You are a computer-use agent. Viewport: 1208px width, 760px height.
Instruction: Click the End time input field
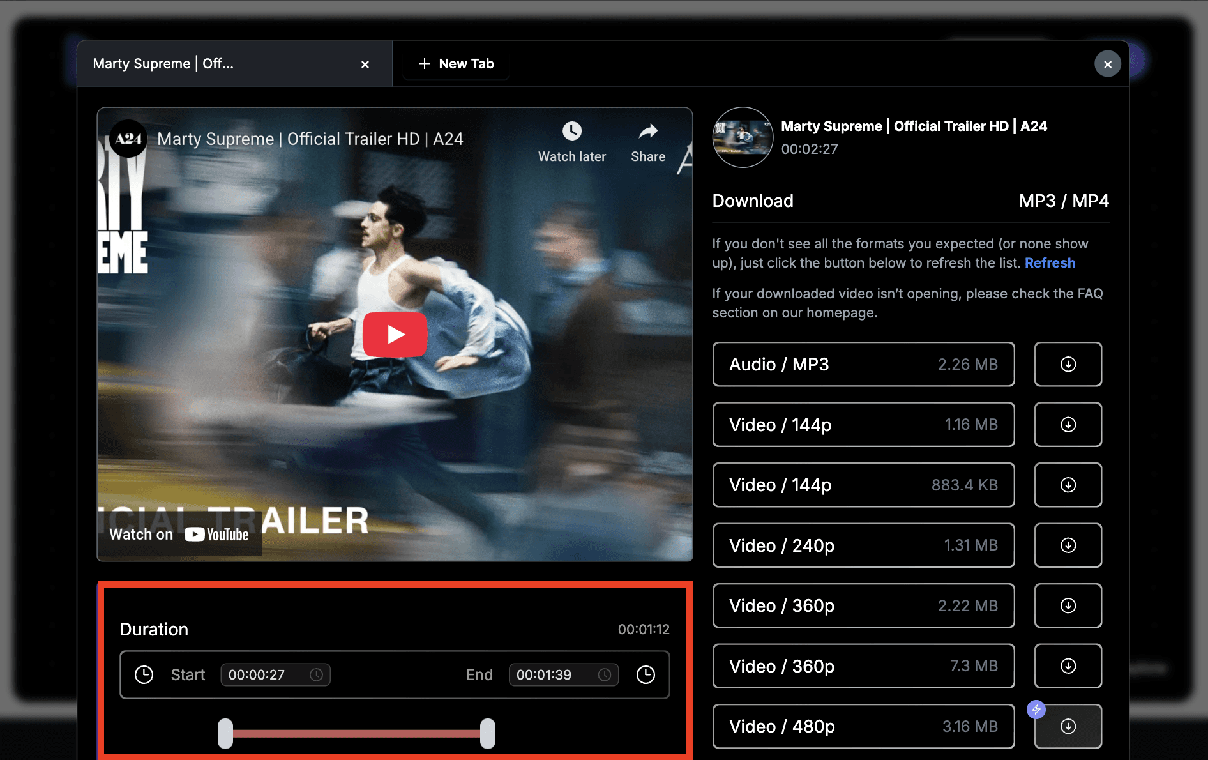[x=563, y=675]
